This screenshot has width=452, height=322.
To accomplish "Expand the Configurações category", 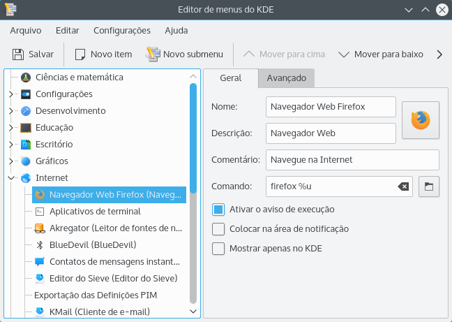I will point(10,94).
